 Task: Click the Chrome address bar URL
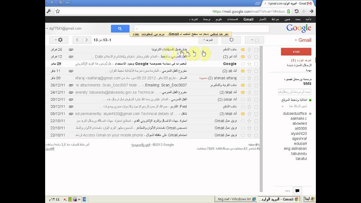(x=249, y=11)
